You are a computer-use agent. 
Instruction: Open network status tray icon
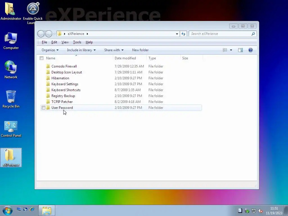coord(254,211)
